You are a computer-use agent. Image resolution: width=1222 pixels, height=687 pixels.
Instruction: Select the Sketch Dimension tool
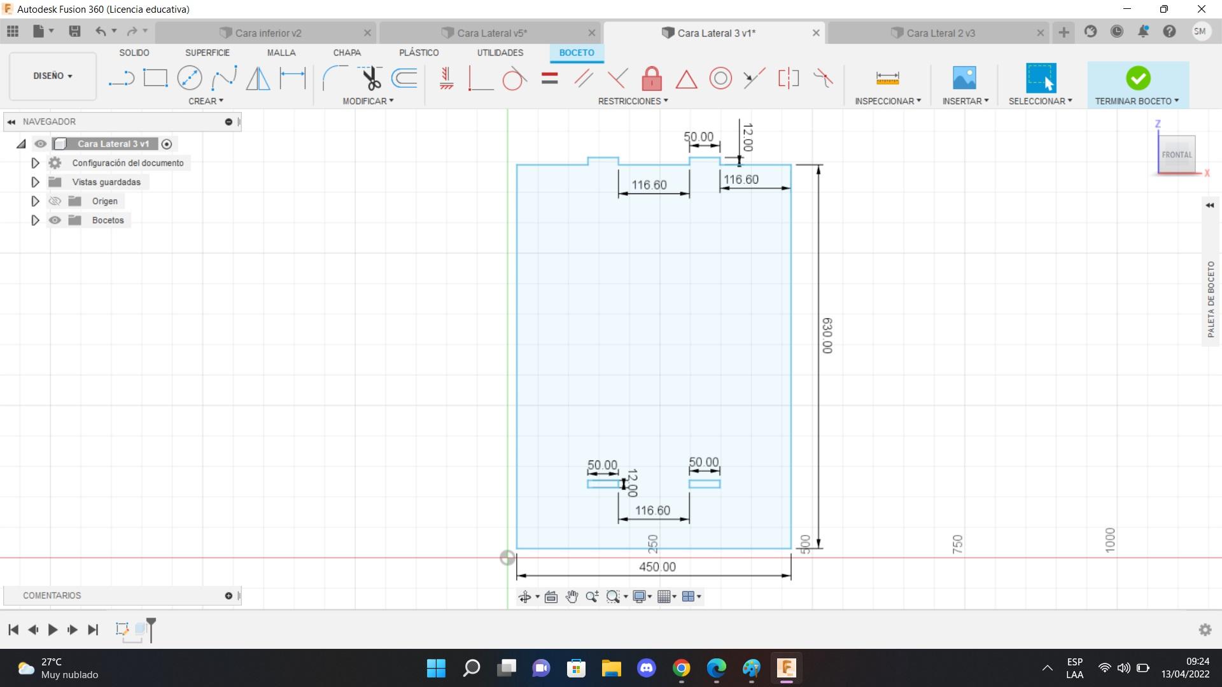pyautogui.click(x=293, y=78)
